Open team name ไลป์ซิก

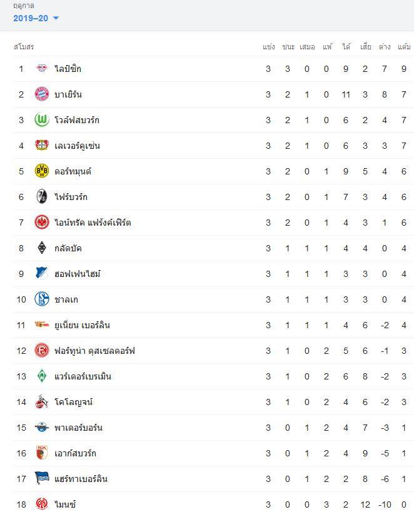pos(68,69)
